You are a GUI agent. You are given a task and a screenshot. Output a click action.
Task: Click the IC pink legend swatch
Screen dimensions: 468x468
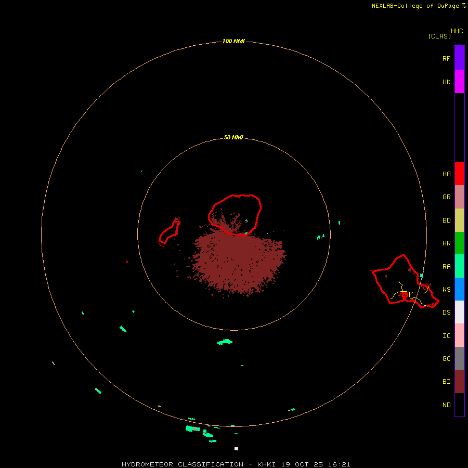459,335
